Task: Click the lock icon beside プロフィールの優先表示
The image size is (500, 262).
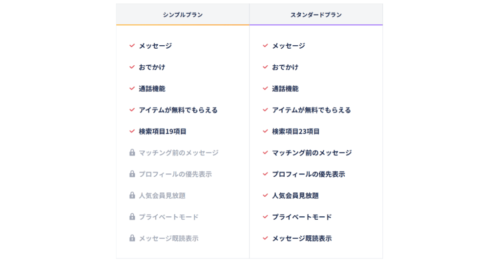Action: [x=132, y=174]
